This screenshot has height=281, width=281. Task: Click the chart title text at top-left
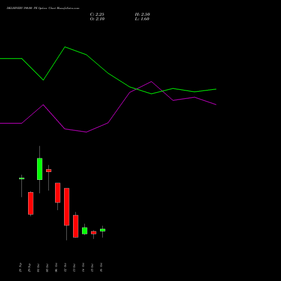point(43,8)
